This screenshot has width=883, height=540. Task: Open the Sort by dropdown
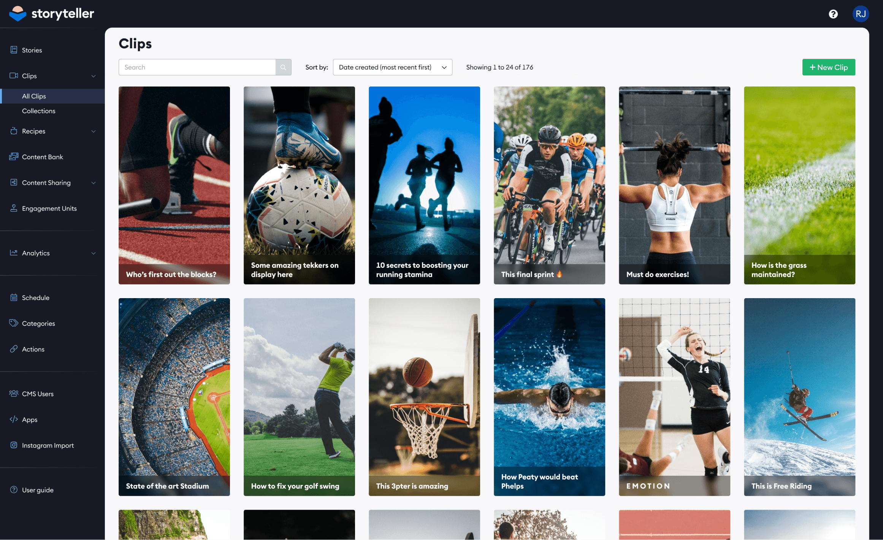tap(392, 67)
